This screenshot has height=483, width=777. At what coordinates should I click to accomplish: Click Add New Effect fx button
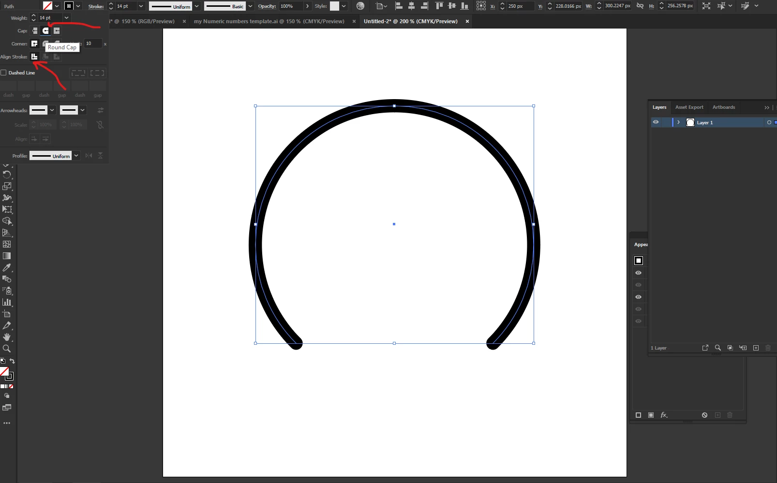click(x=664, y=415)
